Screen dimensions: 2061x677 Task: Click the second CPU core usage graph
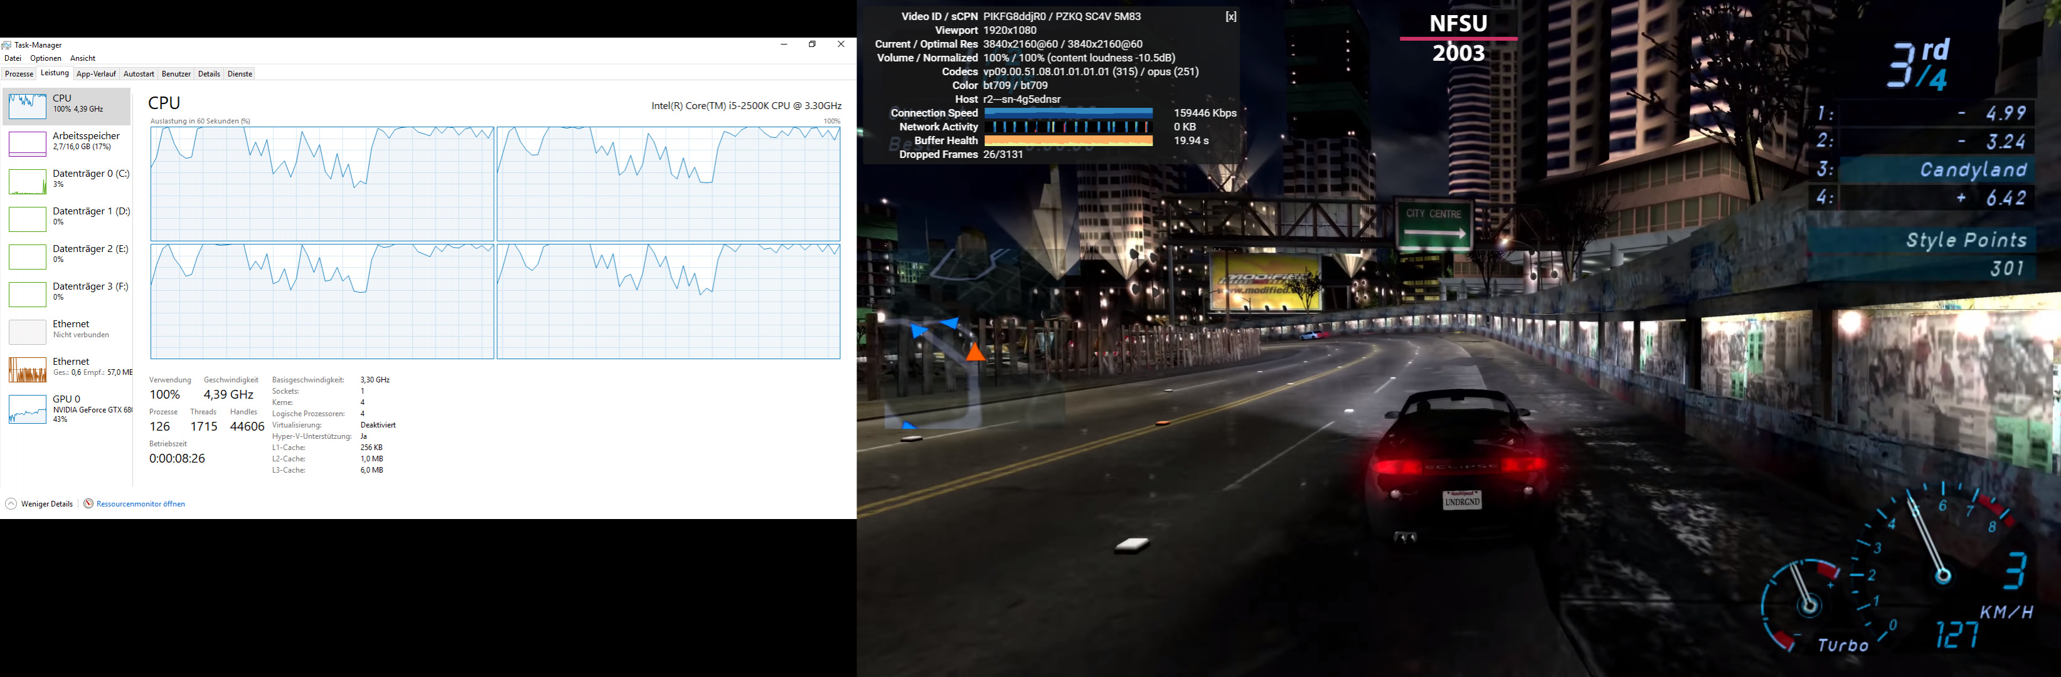point(669,184)
